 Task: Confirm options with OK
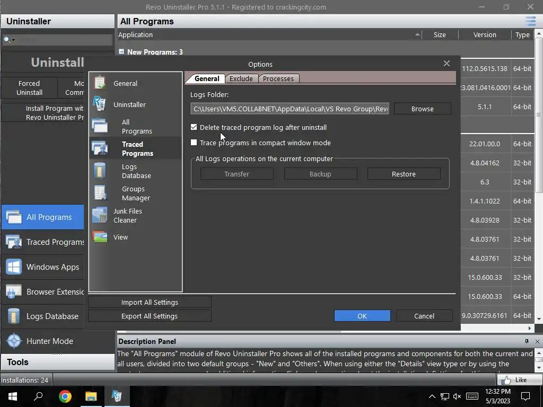coord(362,316)
